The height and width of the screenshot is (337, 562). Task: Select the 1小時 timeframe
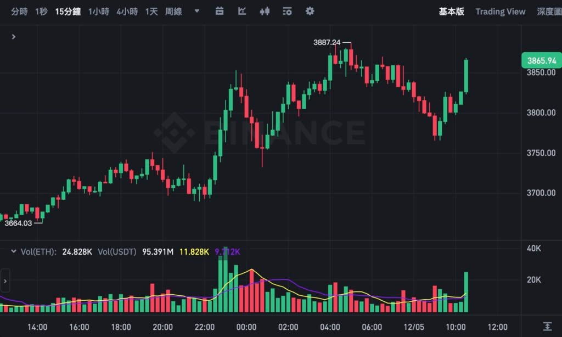[x=99, y=12]
